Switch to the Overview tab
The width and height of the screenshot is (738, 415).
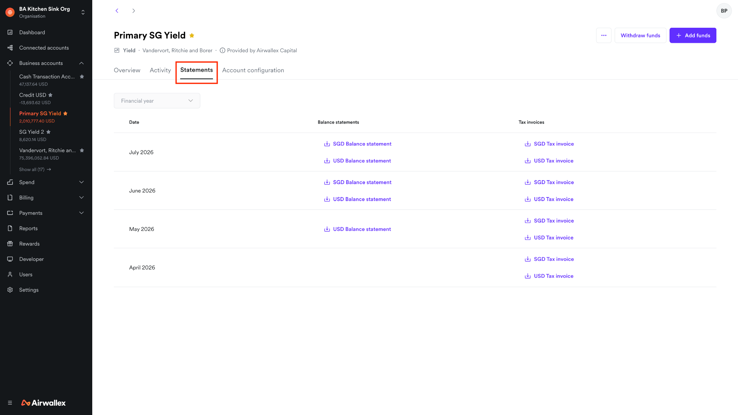[x=127, y=70]
